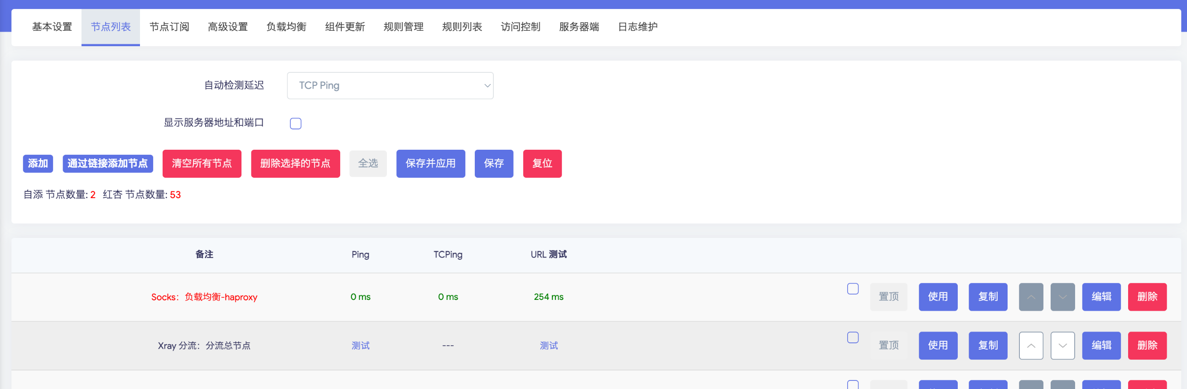Run URL 测试 for Xray 分流 node
This screenshot has height=389, width=1187.
548,345
